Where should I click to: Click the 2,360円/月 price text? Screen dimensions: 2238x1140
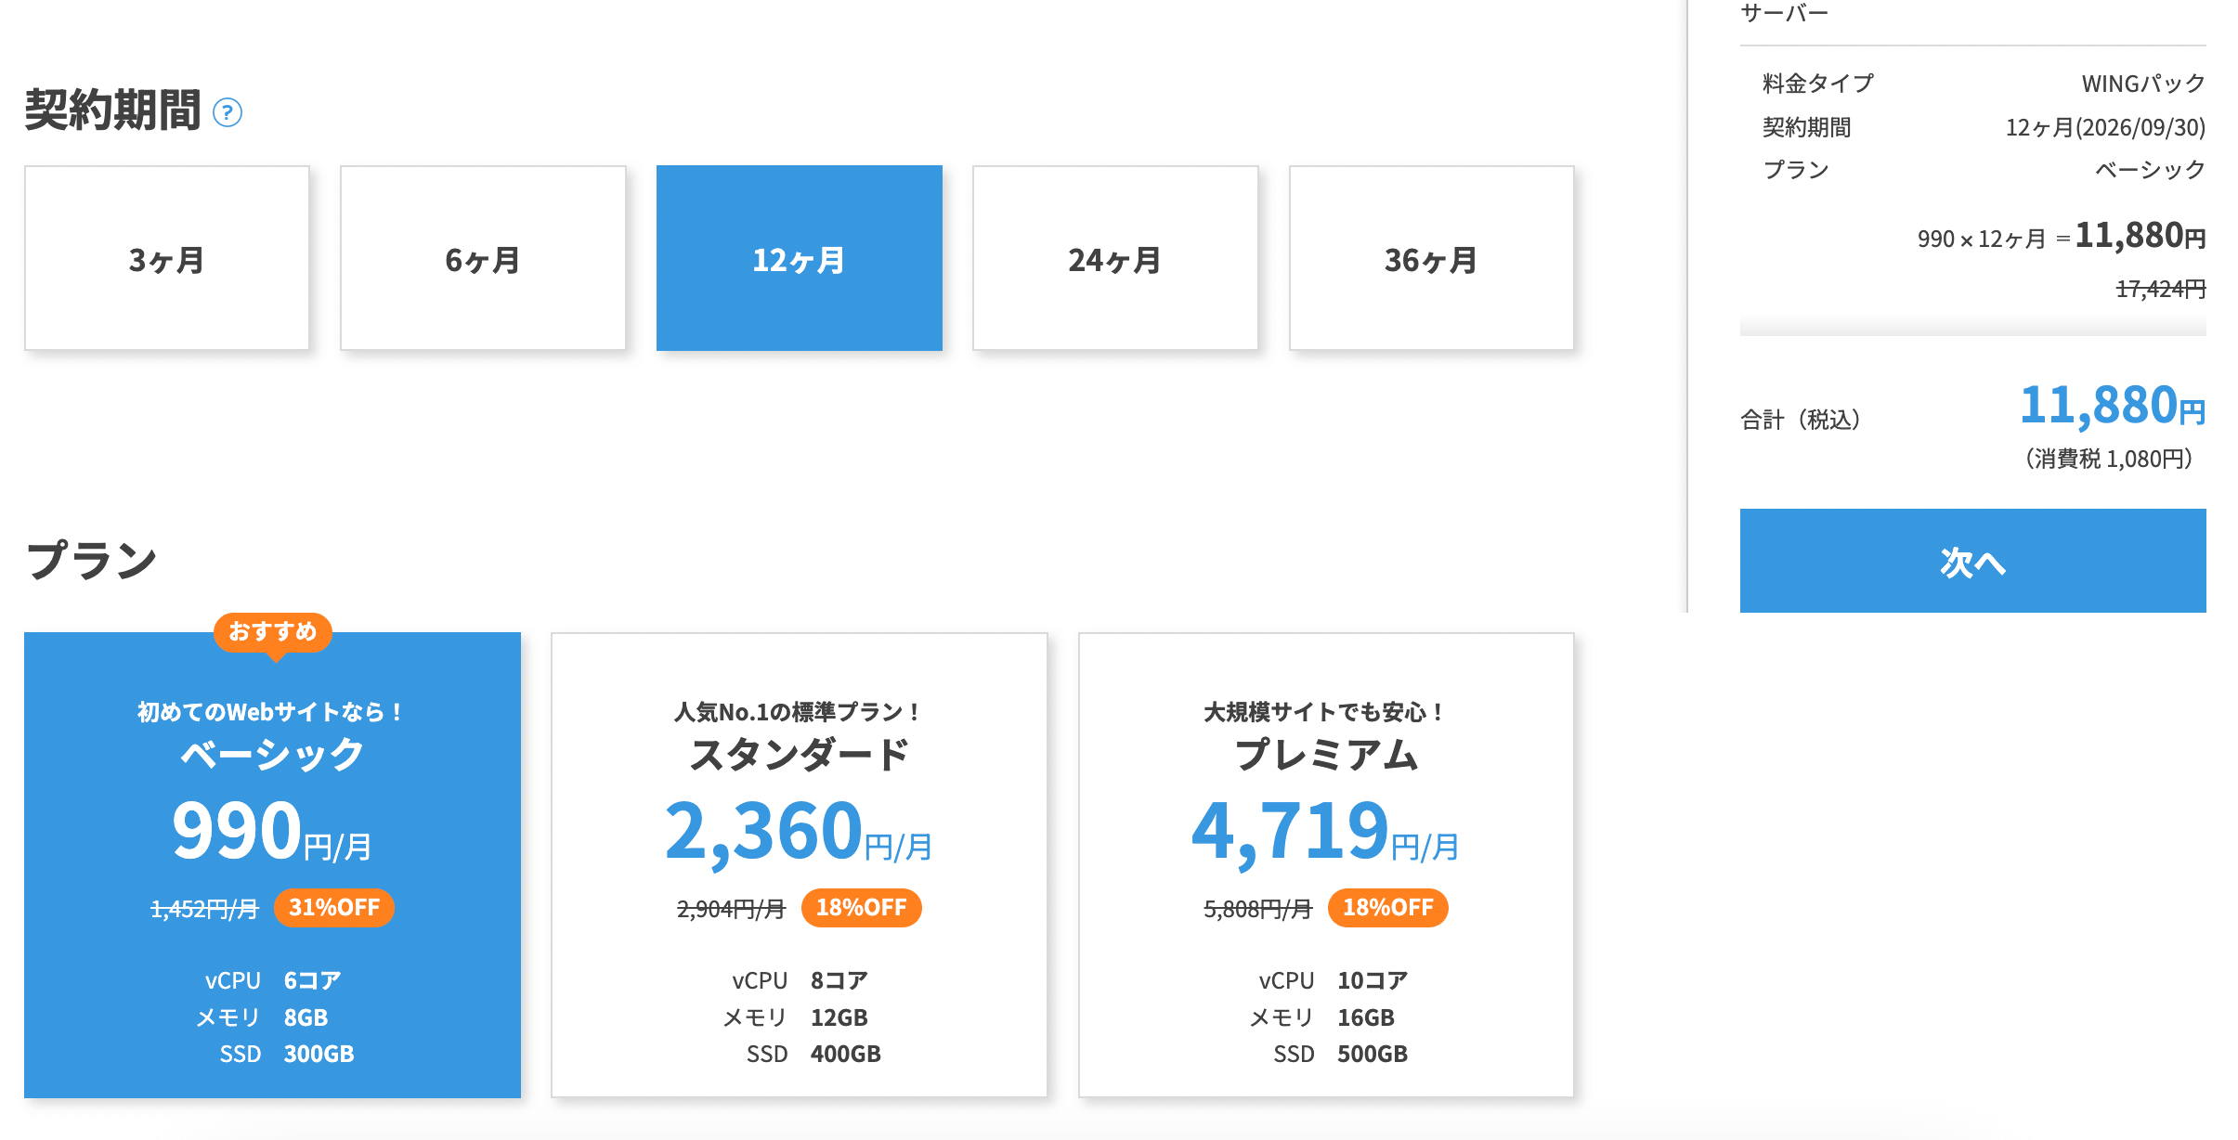pyautogui.click(x=799, y=831)
